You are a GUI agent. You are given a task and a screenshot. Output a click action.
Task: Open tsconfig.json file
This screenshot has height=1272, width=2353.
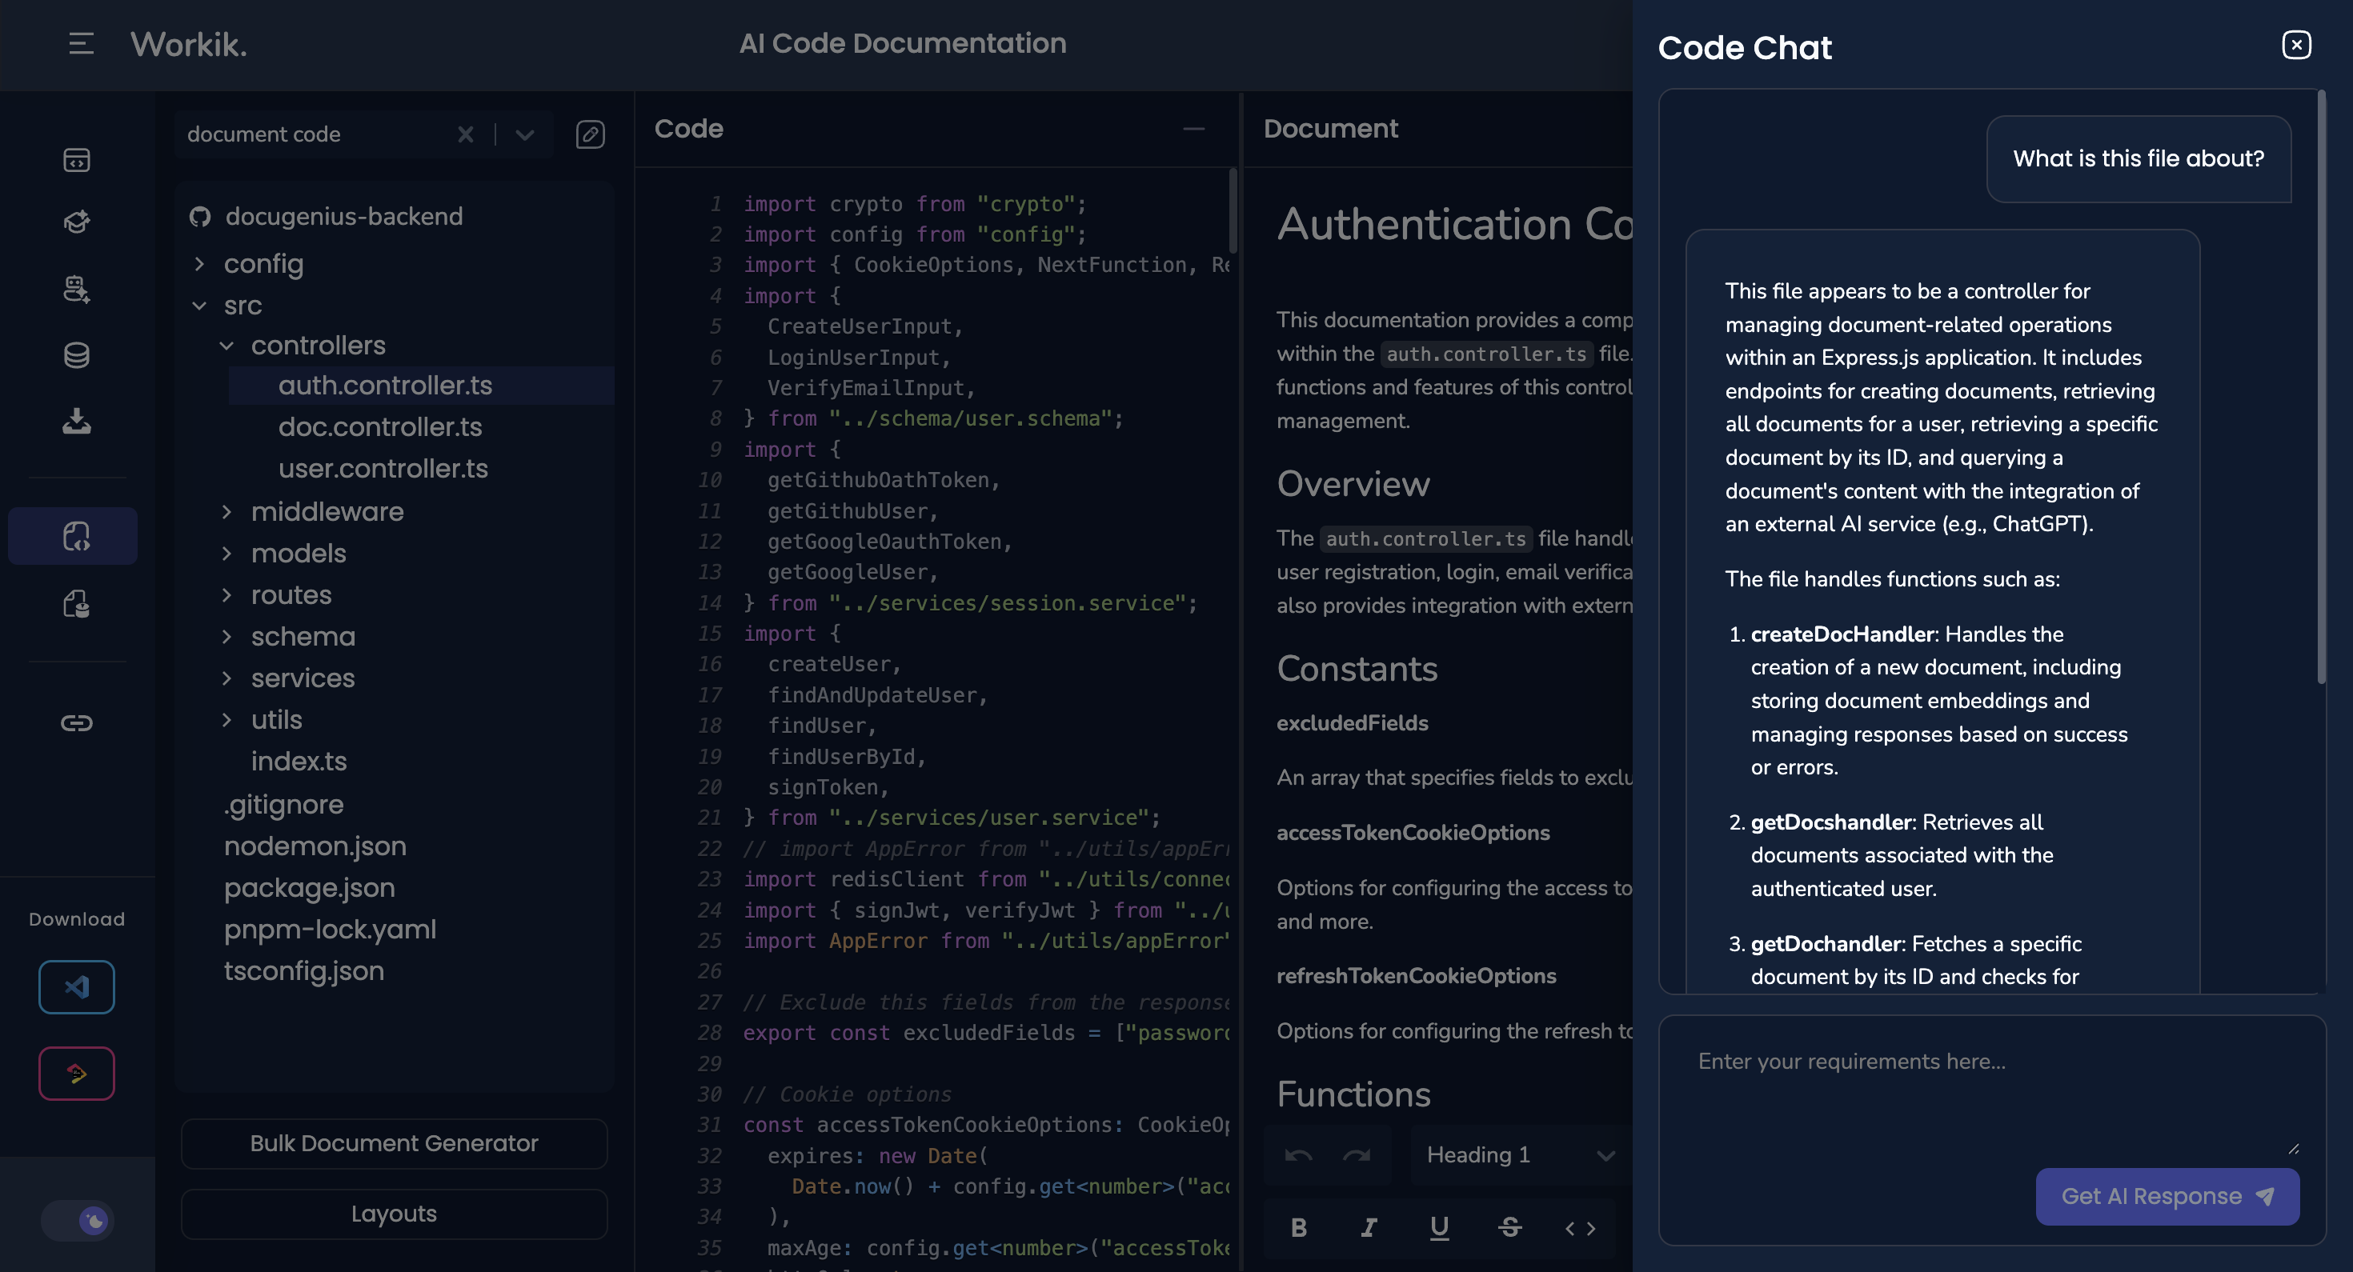[x=303, y=970]
